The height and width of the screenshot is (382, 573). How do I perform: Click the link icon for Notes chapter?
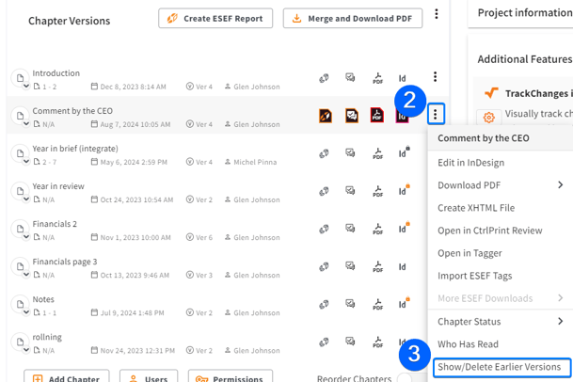pos(324,304)
